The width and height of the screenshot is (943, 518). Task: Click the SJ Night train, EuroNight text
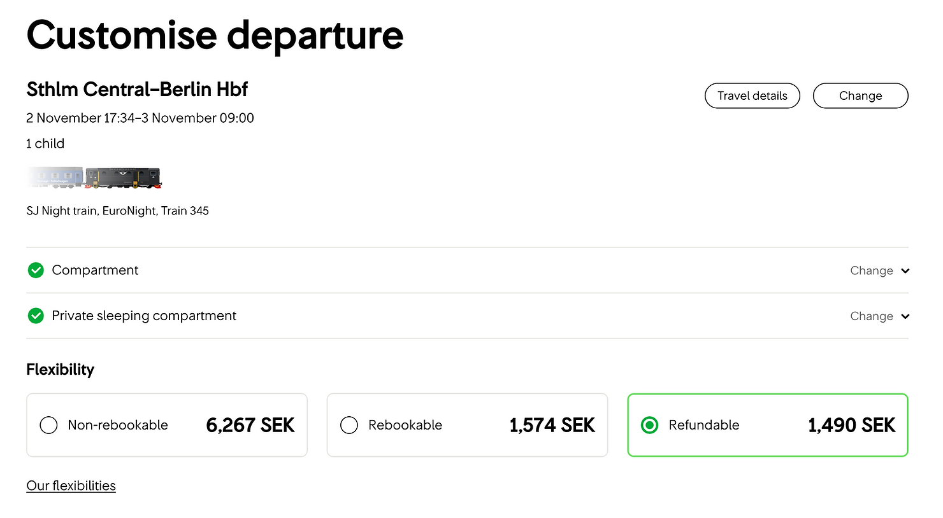click(92, 211)
